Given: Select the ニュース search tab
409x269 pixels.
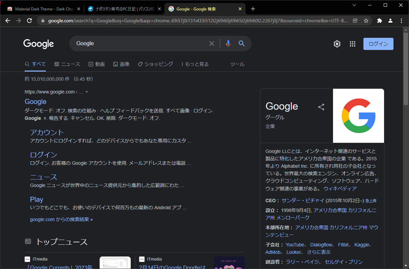Looking at the screenshot, I should click(x=67, y=64).
